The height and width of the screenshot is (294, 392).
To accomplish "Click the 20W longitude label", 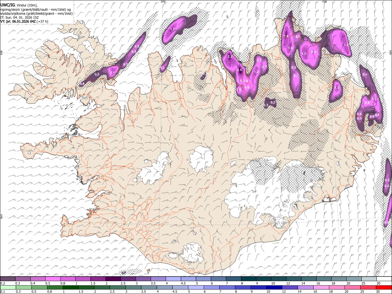I will coord(163,2).
